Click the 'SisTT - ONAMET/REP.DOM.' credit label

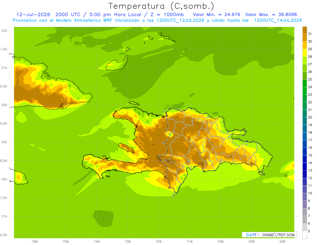[x=269, y=235]
